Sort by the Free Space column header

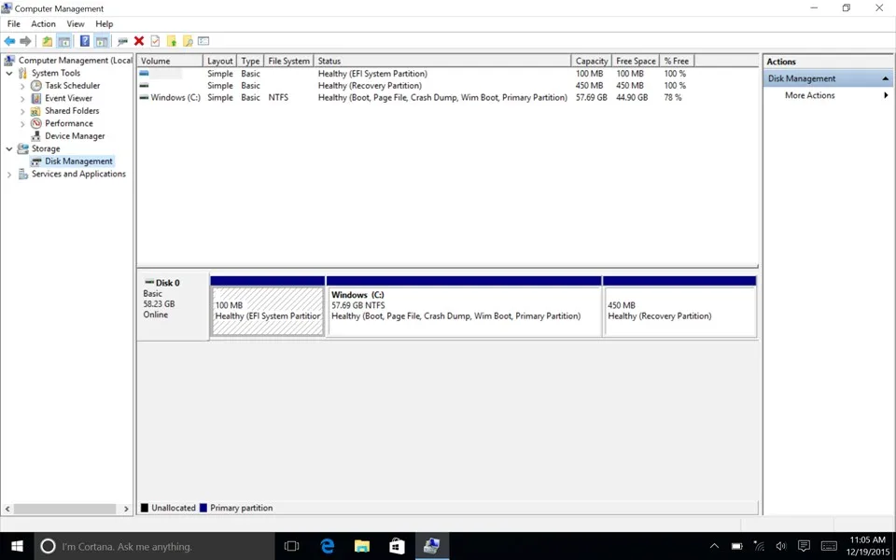pyautogui.click(x=636, y=61)
